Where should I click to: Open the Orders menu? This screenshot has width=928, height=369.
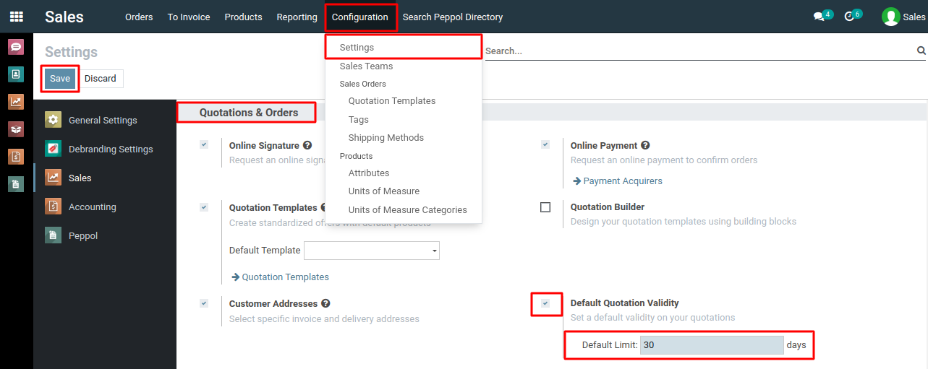(x=139, y=17)
